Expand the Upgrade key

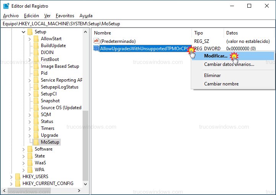click(29, 136)
